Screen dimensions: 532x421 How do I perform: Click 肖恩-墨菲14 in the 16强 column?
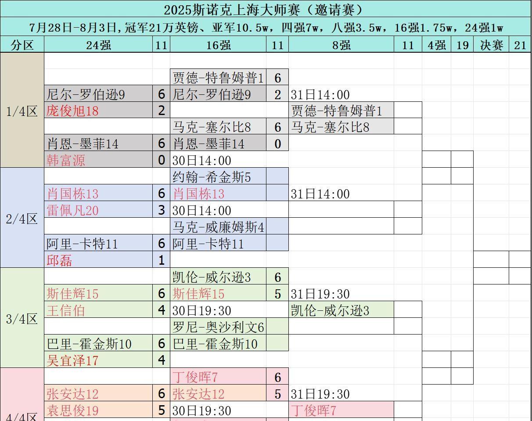(x=218, y=143)
